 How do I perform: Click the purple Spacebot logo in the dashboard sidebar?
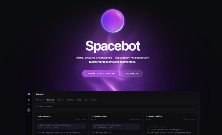29,94
